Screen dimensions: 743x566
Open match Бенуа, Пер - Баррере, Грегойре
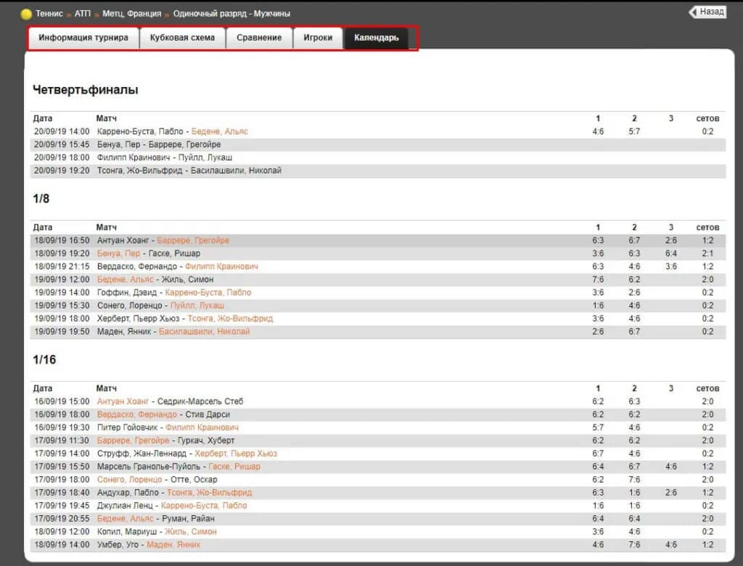[159, 144]
